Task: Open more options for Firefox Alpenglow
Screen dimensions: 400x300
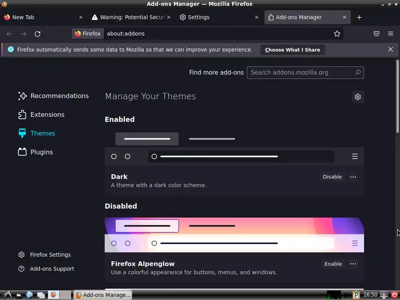Action: pos(353,264)
